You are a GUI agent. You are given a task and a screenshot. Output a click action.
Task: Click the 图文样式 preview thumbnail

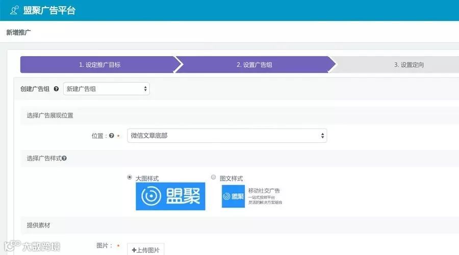(x=233, y=196)
